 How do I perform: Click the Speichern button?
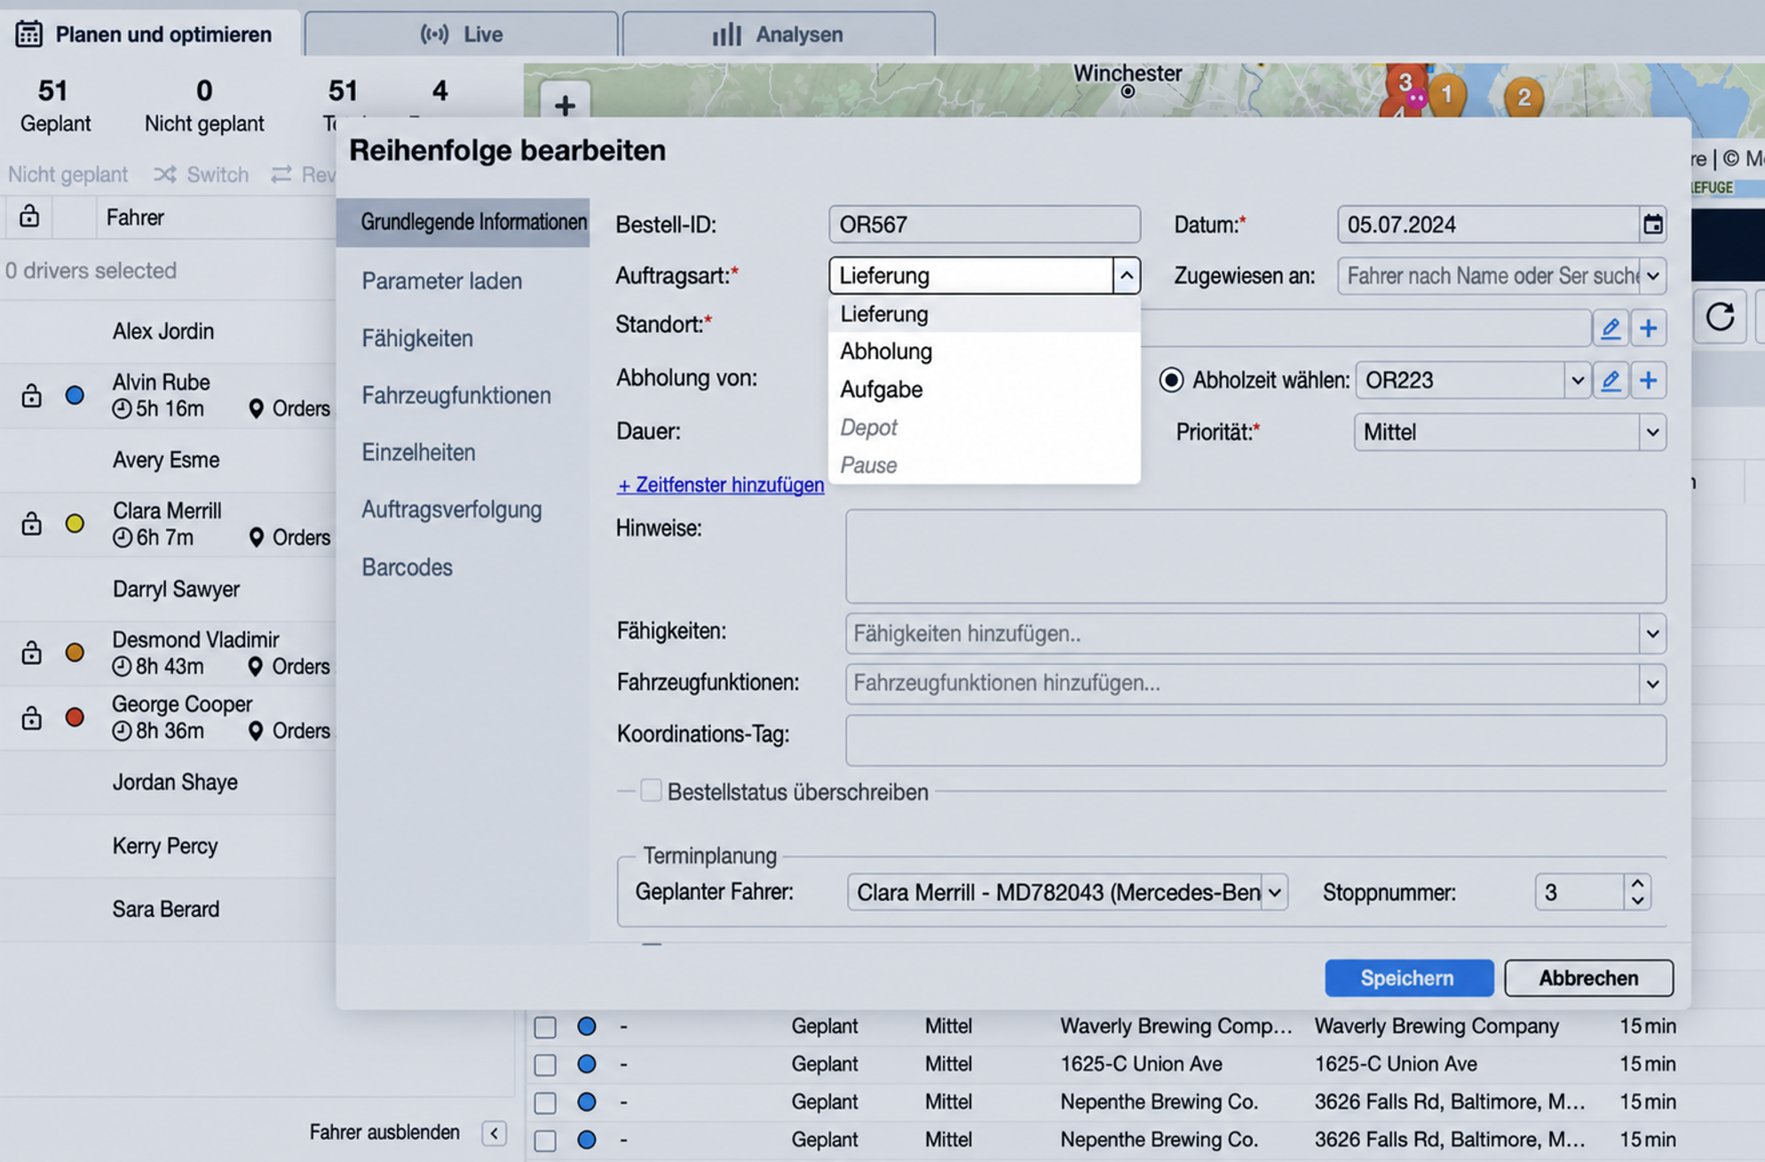(1408, 978)
